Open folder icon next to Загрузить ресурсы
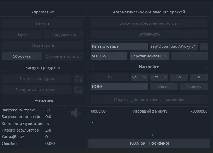 pos(79,79)
